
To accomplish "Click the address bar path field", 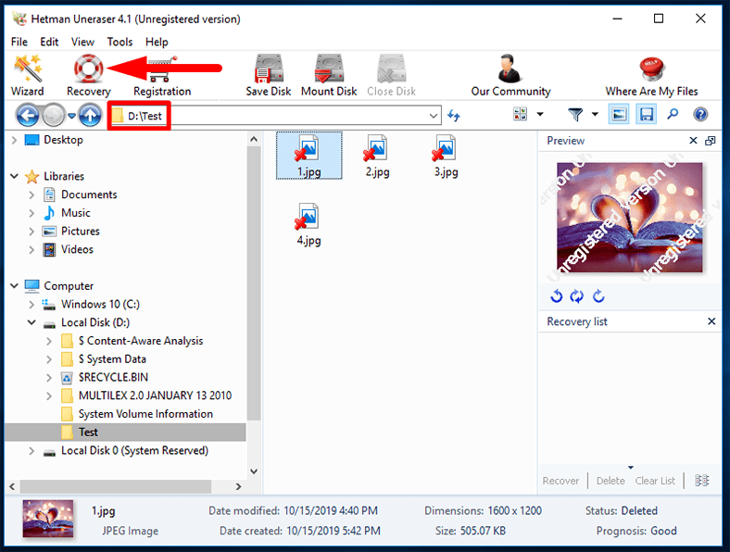I will [x=275, y=116].
